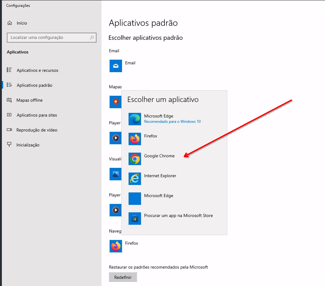Click the Reprodução de vídeo camera icon

9,130
